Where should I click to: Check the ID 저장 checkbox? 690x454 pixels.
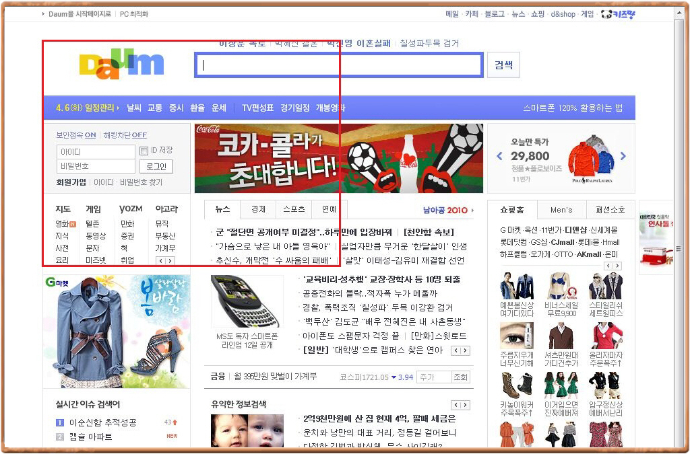[x=144, y=151]
